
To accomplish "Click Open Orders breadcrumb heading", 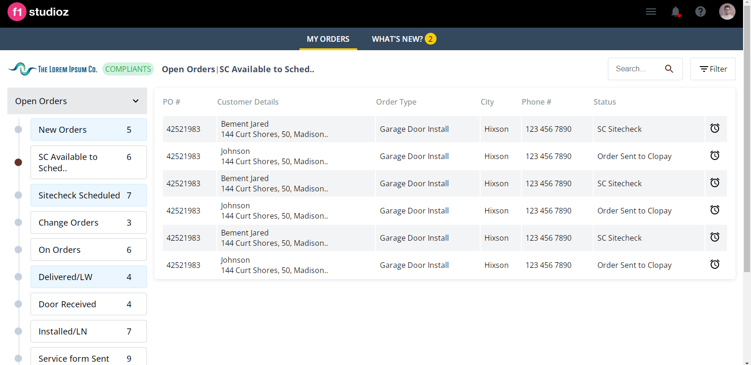I will click(x=188, y=69).
